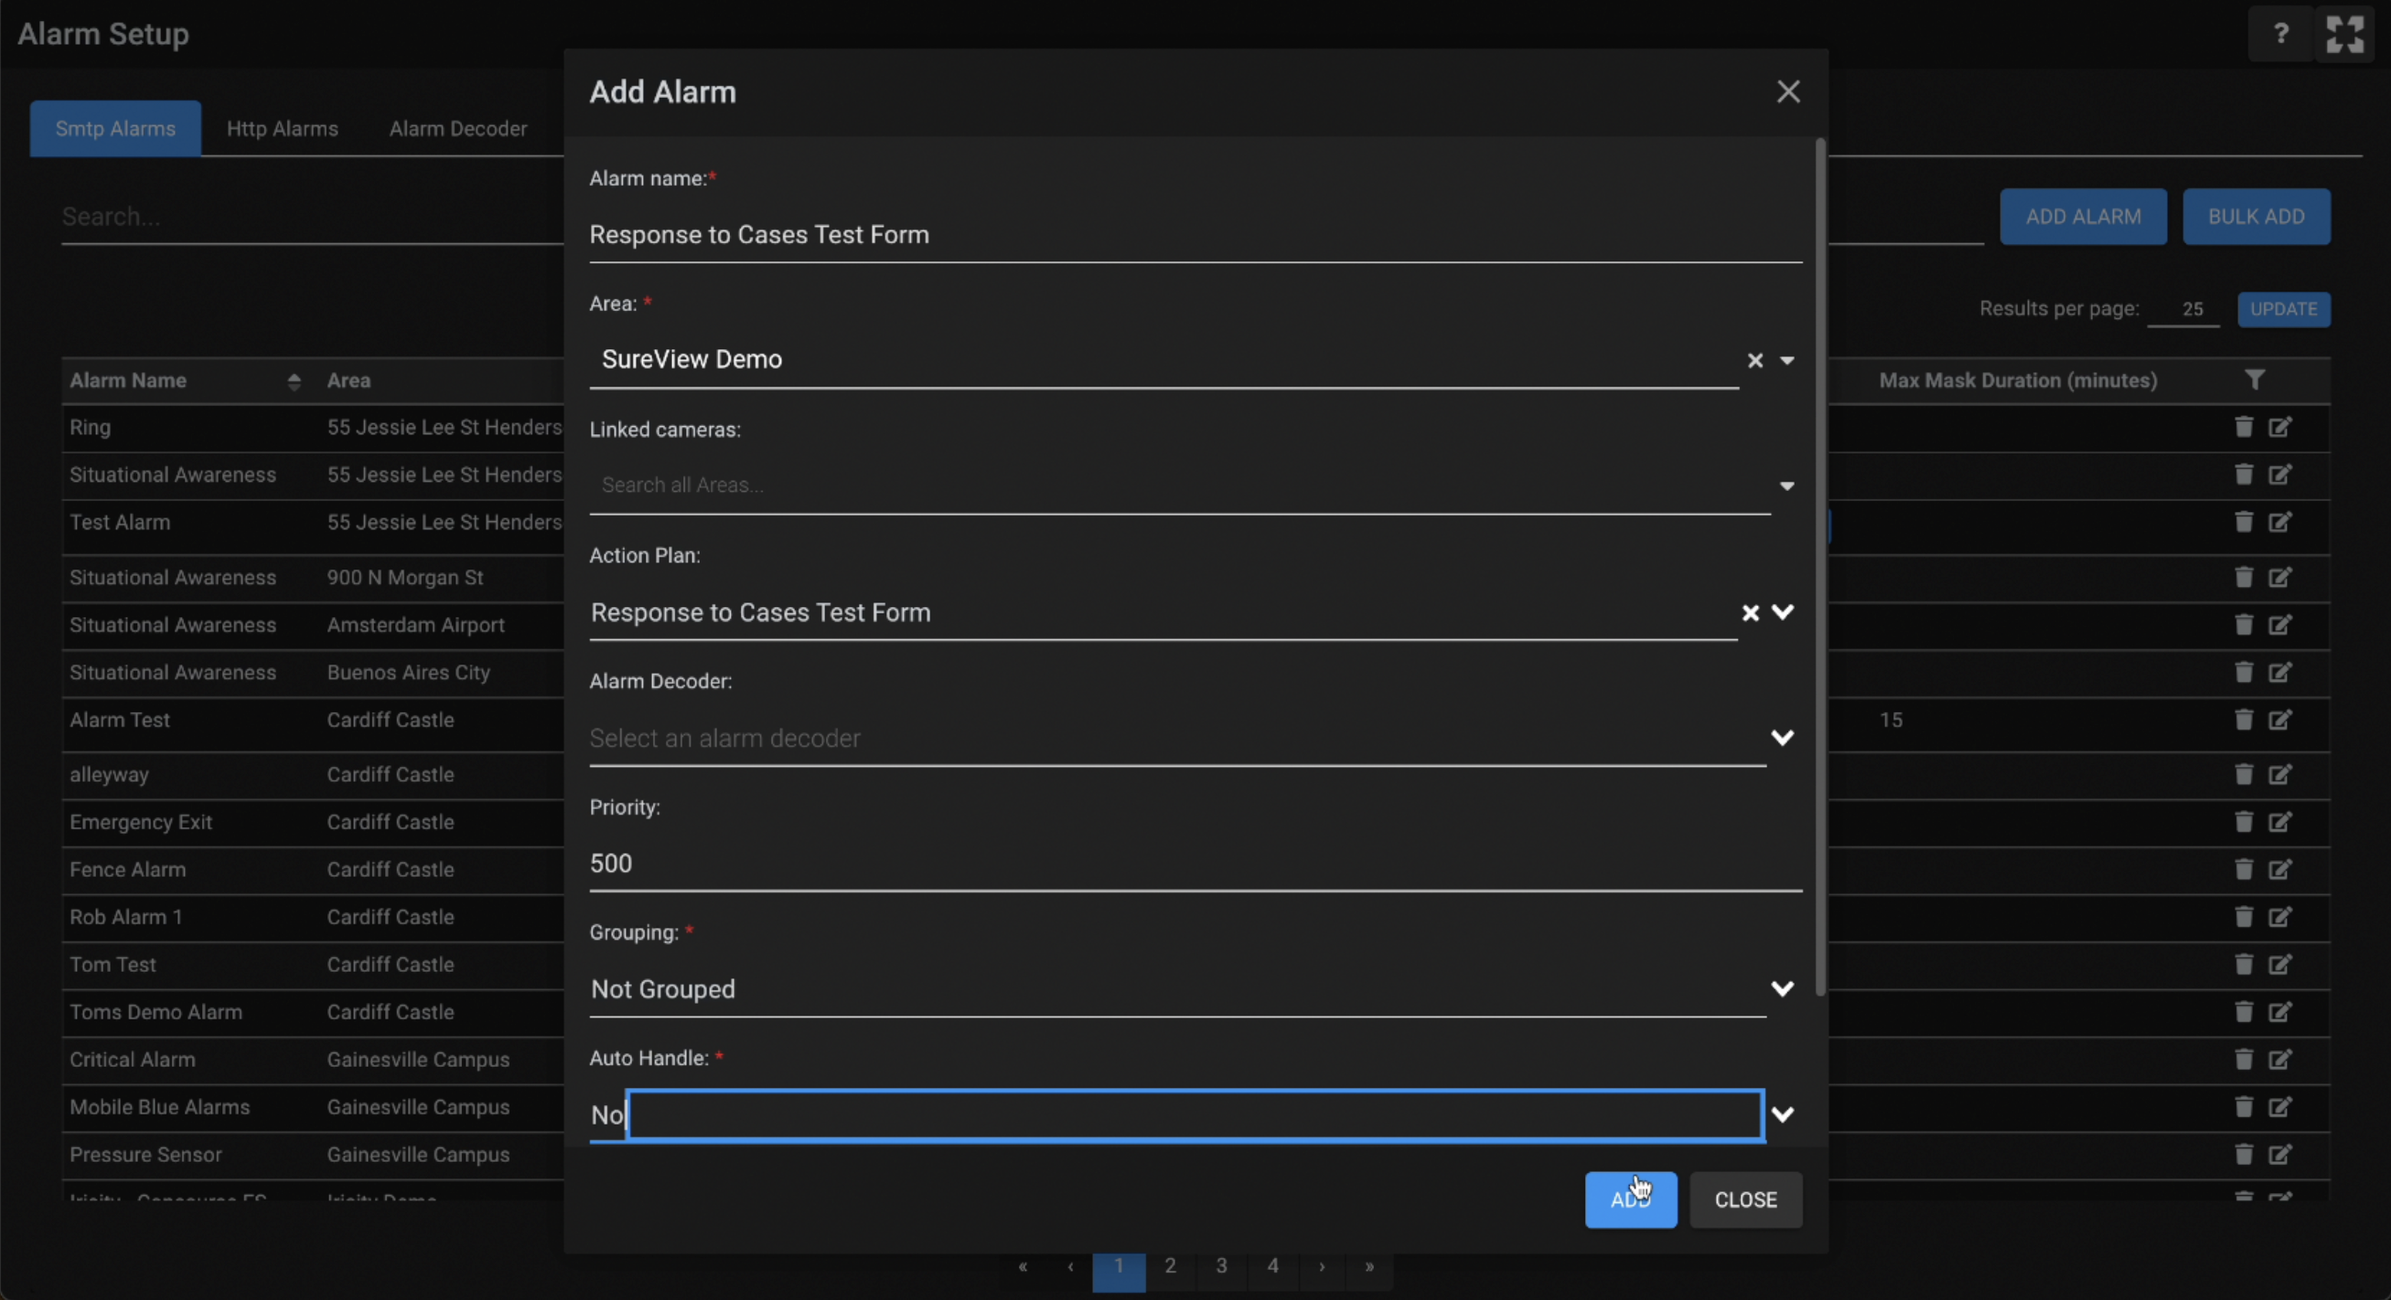
Task: Close the Add Alarm dialog with X
Action: [1787, 91]
